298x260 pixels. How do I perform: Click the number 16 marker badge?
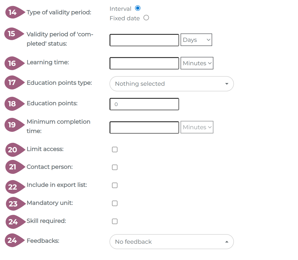(x=12, y=64)
